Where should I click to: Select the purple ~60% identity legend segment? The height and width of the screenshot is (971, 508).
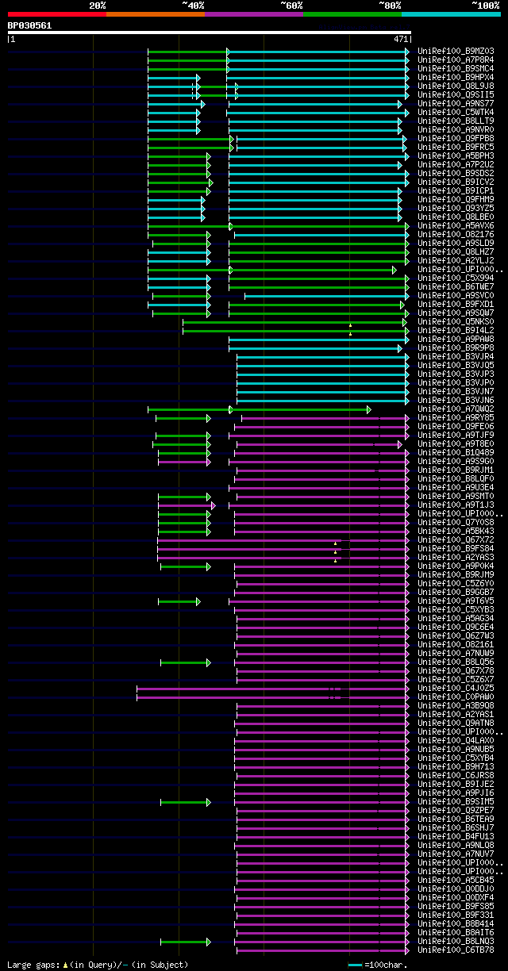tap(254, 14)
